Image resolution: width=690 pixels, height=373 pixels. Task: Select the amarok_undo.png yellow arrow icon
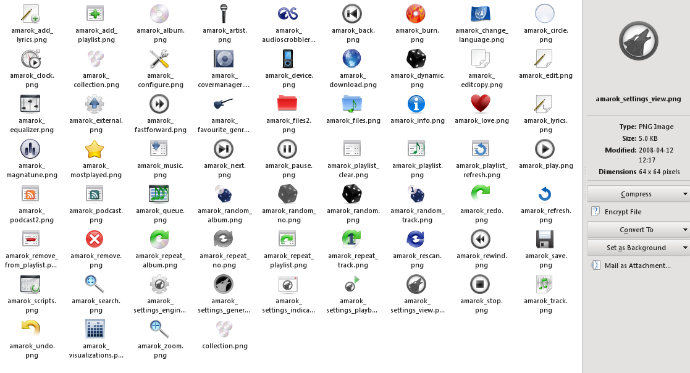click(31, 329)
